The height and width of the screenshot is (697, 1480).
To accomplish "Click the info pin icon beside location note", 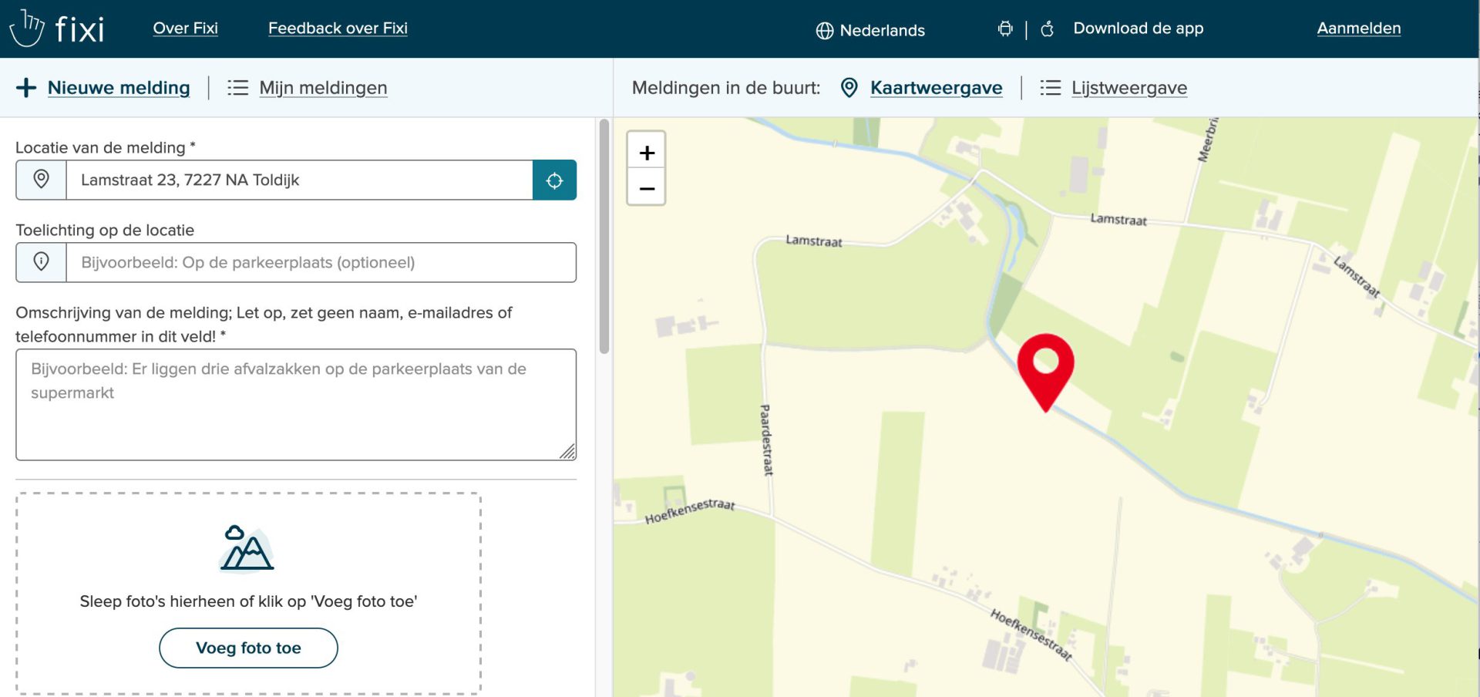I will click(42, 262).
